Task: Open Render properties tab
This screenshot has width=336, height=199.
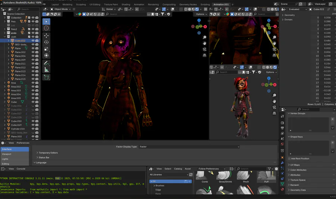Action: [x=283, y=123]
